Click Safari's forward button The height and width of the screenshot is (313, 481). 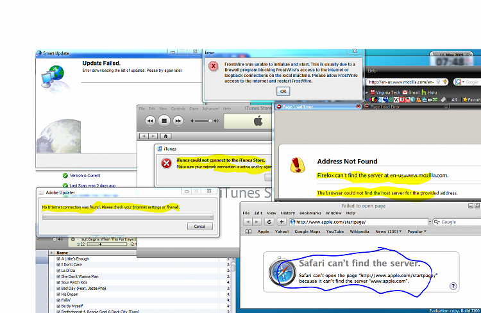coord(257,221)
